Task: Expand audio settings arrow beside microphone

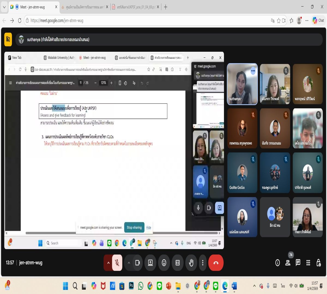Action: pos(108,263)
